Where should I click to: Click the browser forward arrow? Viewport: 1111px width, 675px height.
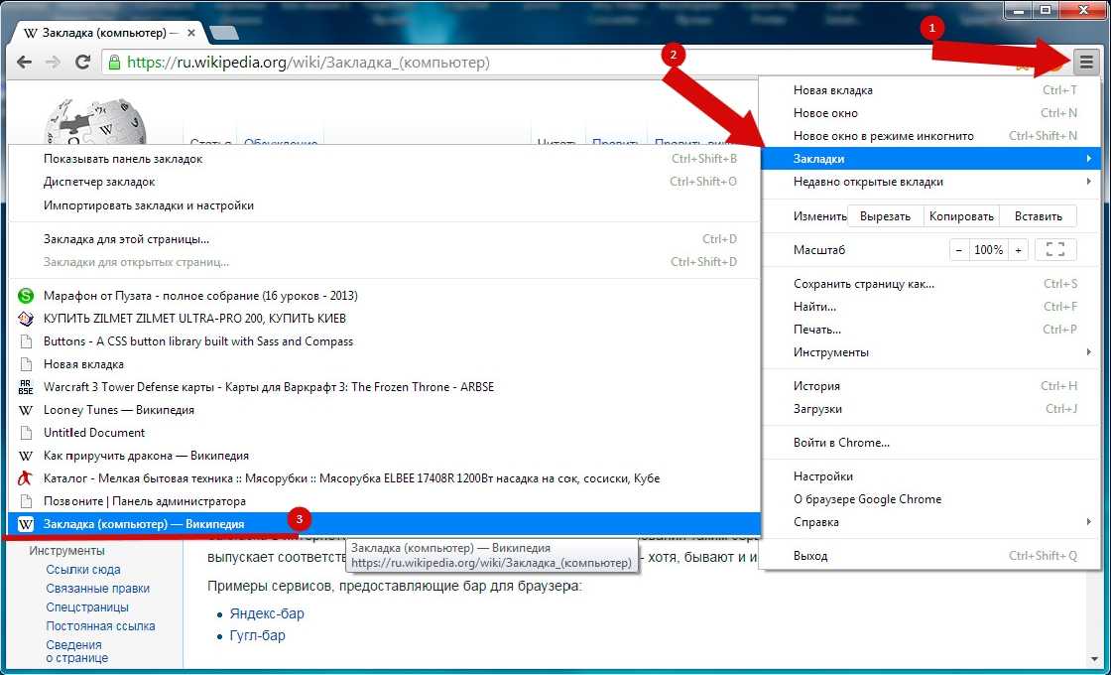(x=53, y=63)
